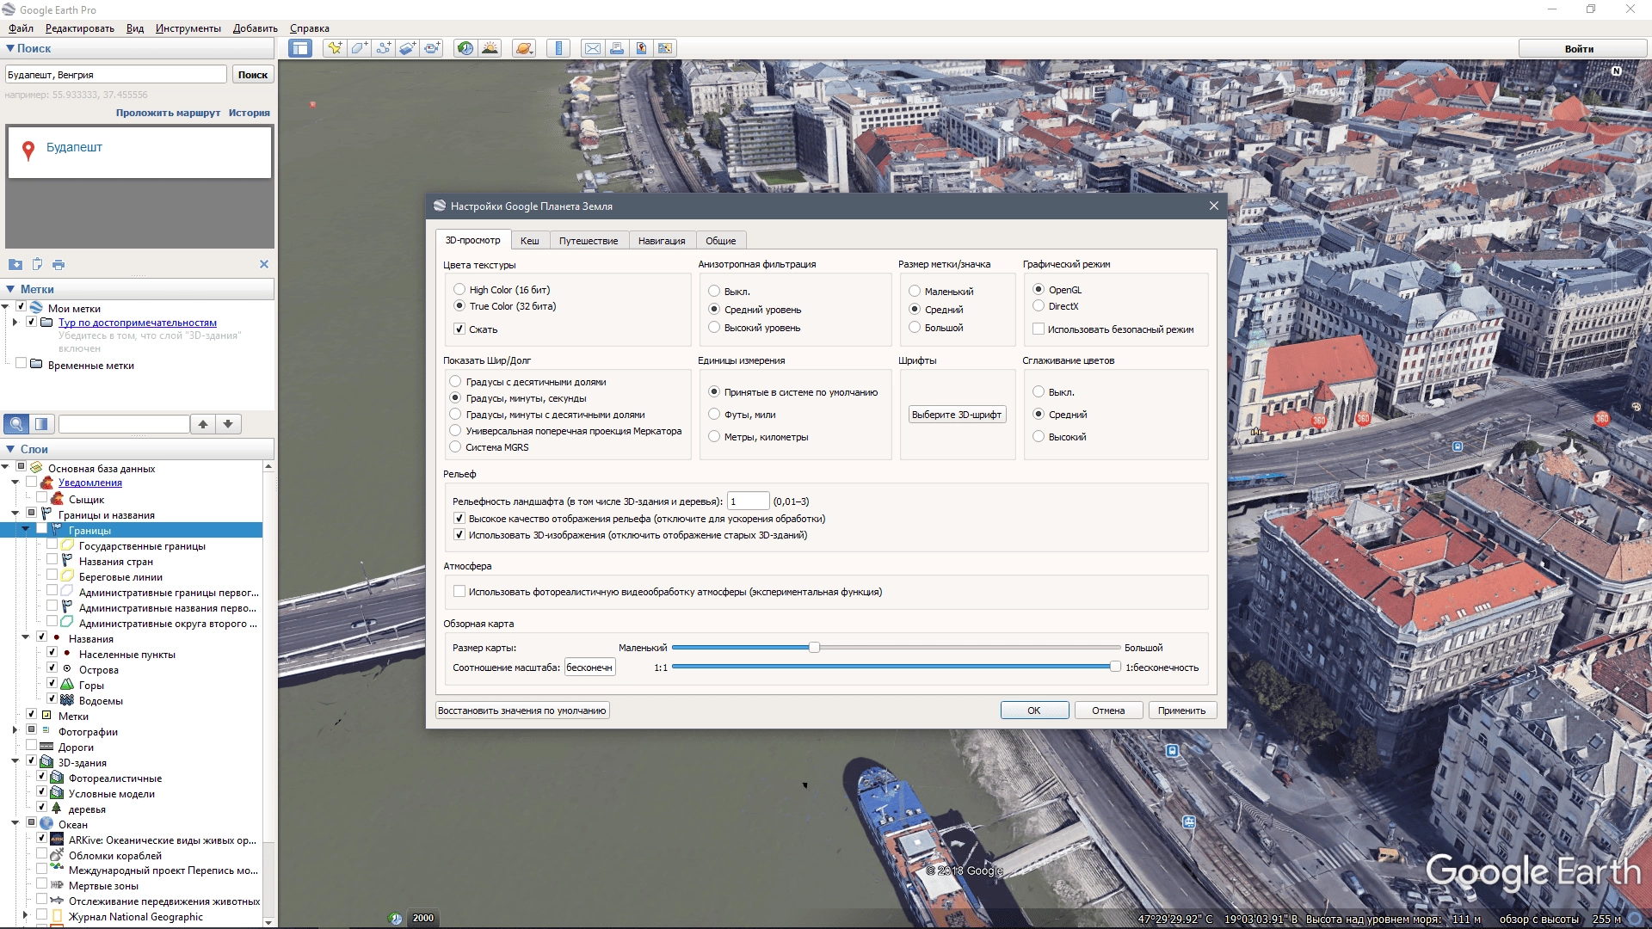The image size is (1652, 929).
Task: Toggle high quality terrain checkbox
Action: [x=459, y=519]
